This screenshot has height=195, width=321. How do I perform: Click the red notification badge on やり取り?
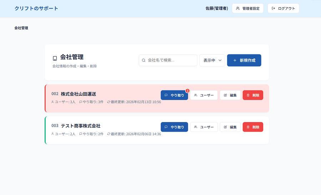click(x=188, y=91)
